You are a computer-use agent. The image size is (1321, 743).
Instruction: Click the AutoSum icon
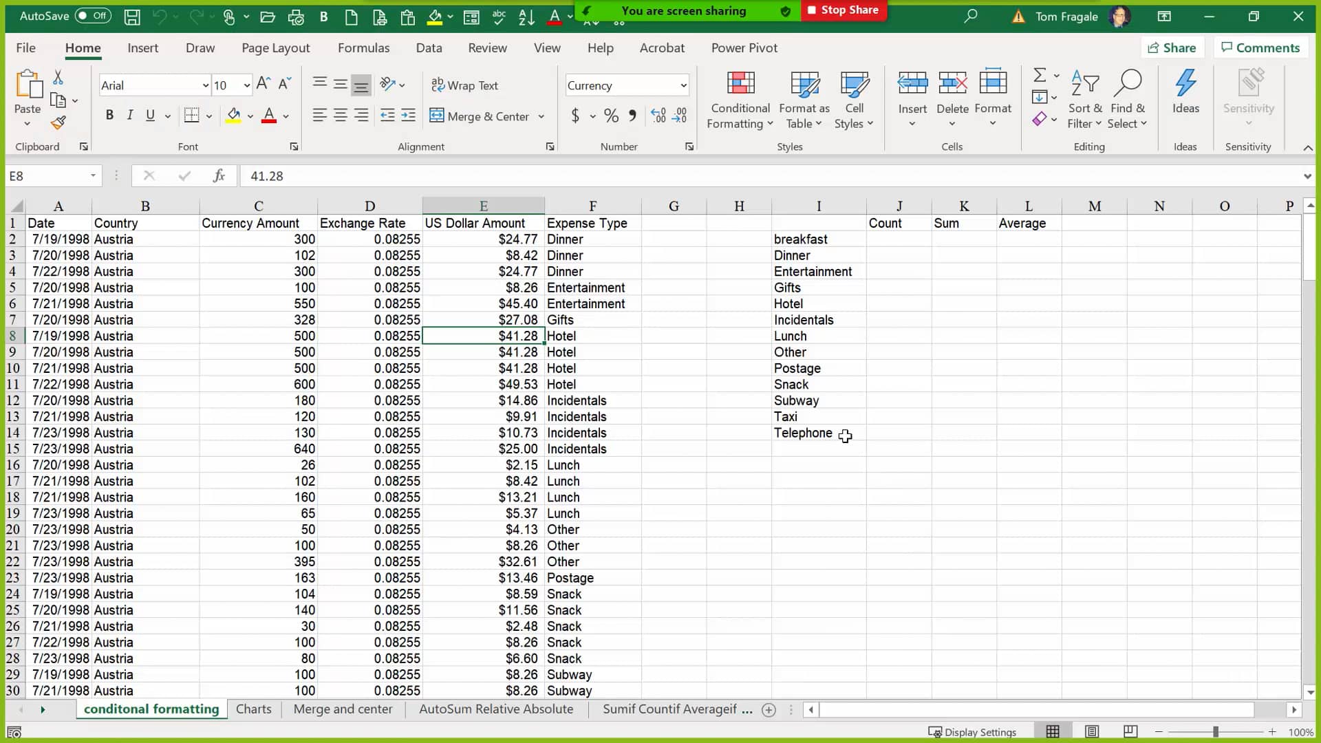(x=1039, y=76)
